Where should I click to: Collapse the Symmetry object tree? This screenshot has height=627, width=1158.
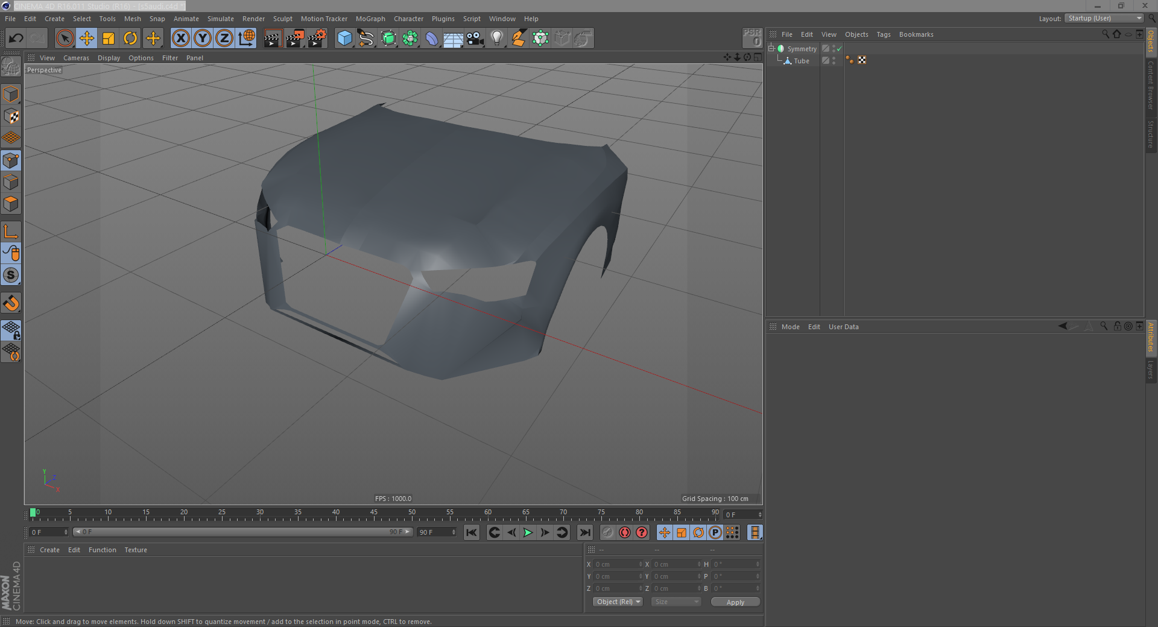tap(771, 48)
